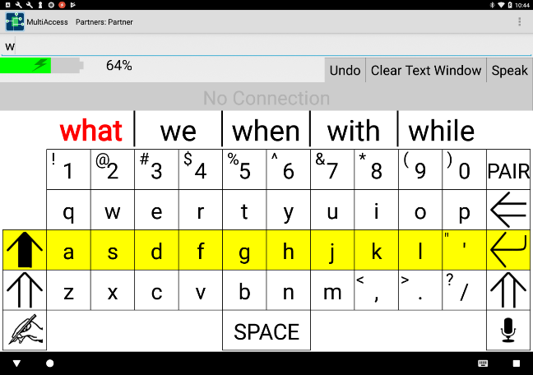Screen dimensions: 533x375
Task: Tap the backspace arrow key
Action: coord(508,211)
